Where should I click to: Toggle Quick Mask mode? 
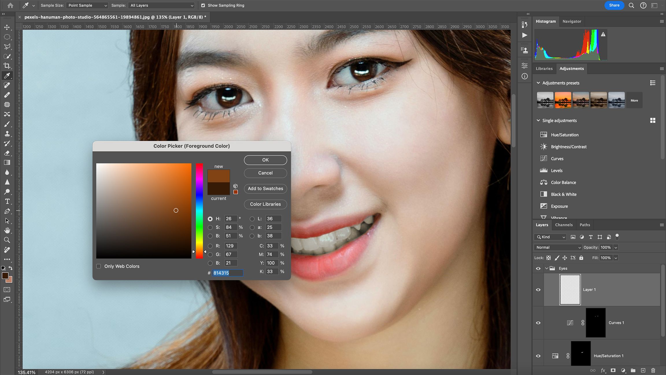pos(7,290)
